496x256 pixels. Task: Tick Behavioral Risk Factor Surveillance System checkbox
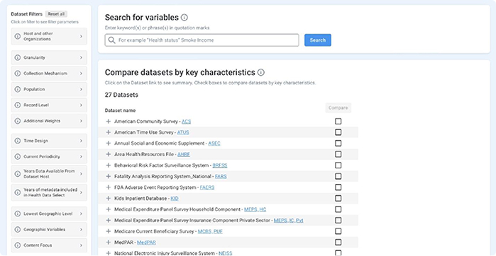tap(338, 165)
